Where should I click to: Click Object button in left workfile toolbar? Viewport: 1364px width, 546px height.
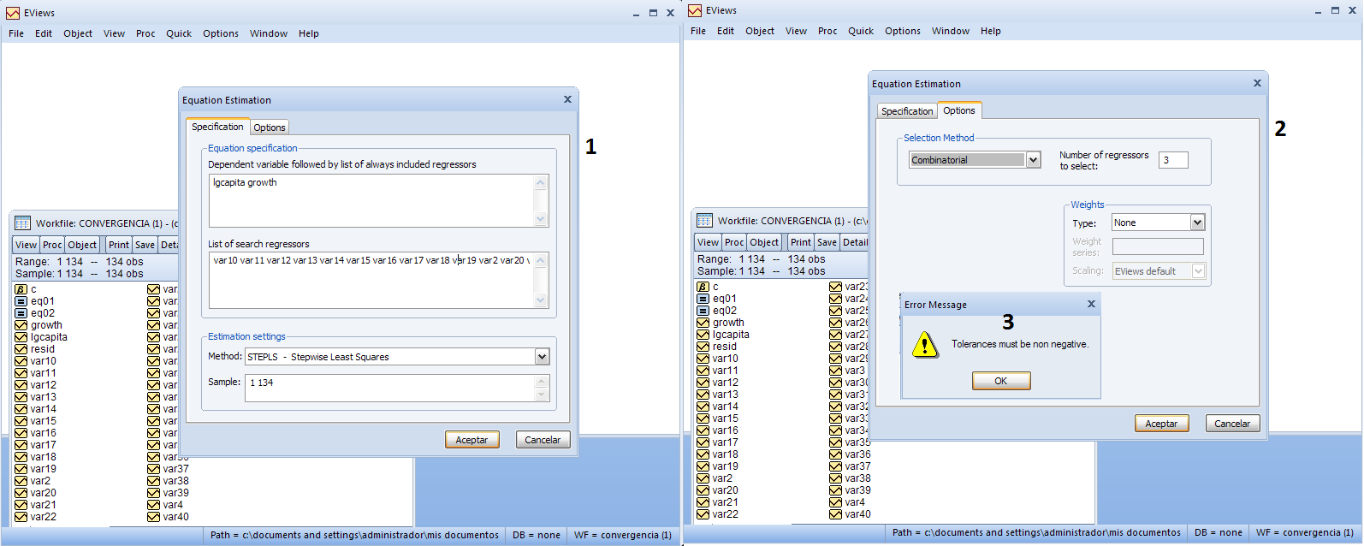82,245
